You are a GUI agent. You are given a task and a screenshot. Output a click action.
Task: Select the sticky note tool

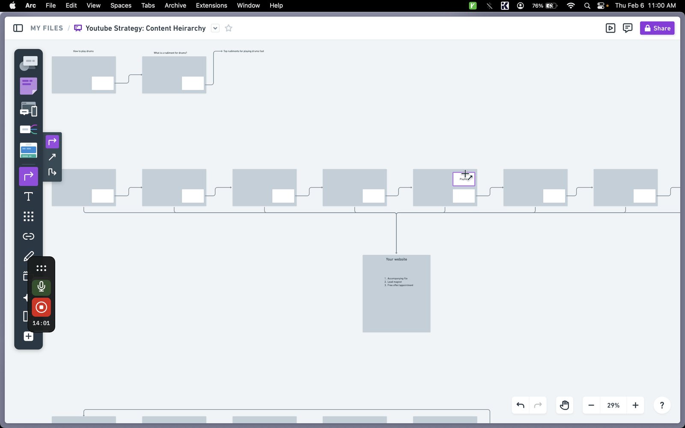28,86
